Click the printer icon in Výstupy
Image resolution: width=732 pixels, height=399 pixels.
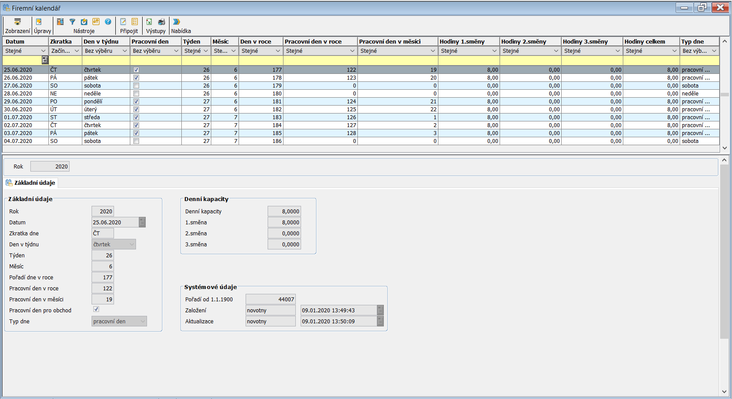[x=162, y=22]
